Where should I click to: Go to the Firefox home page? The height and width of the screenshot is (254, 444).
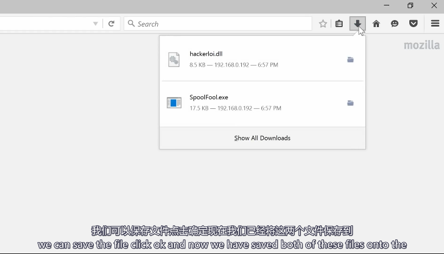[x=376, y=24]
